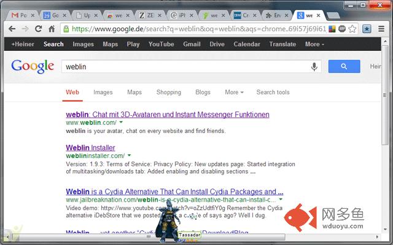Click YouTube in the Google top bar
This screenshot has height=245, width=393.
[x=161, y=44]
